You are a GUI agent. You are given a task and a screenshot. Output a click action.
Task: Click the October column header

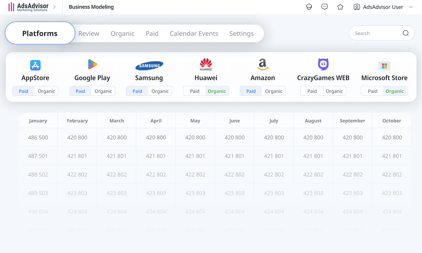pyautogui.click(x=392, y=121)
